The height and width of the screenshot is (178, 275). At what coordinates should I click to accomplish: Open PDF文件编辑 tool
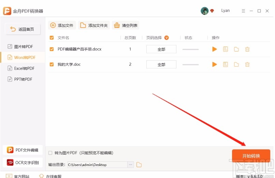pos(23,150)
